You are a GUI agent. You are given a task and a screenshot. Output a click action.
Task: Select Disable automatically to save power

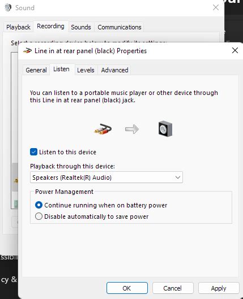39,216
